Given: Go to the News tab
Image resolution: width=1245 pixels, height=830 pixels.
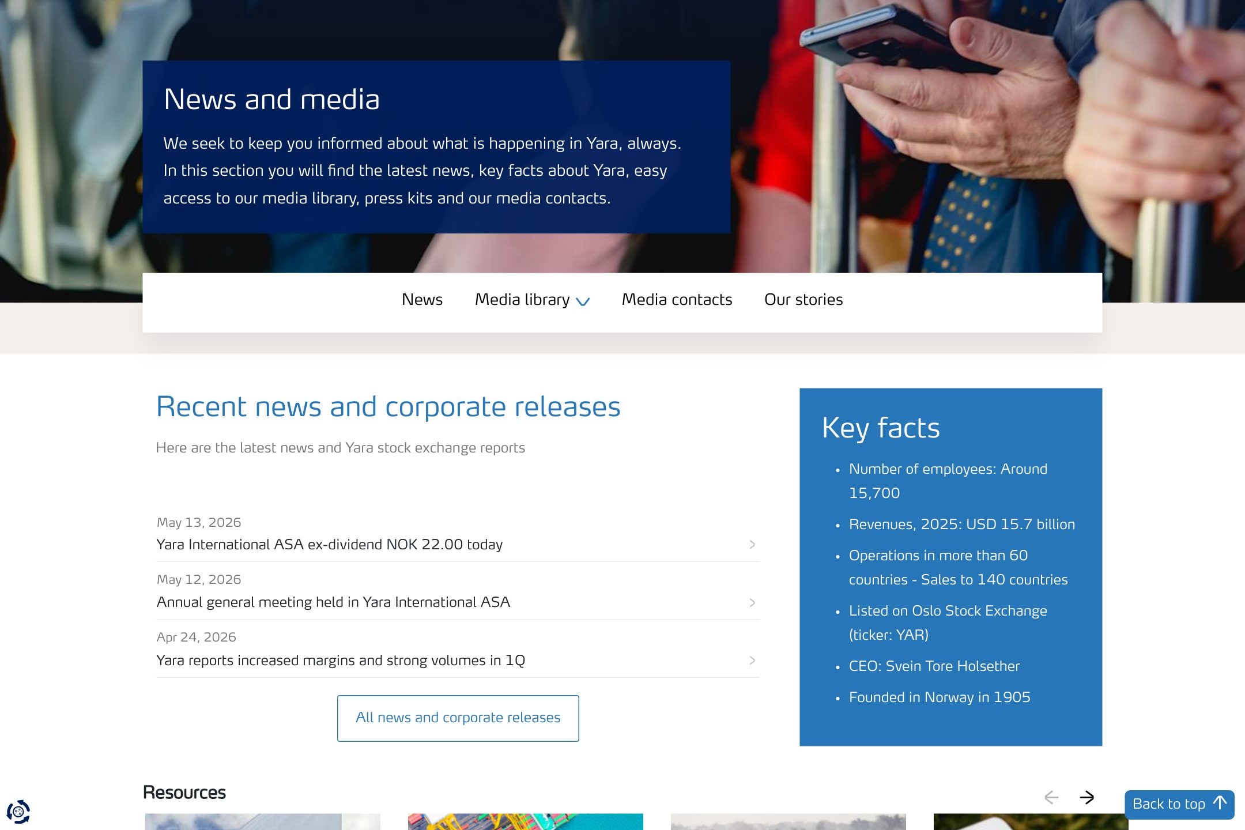Looking at the screenshot, I should (x=422, y=300).
